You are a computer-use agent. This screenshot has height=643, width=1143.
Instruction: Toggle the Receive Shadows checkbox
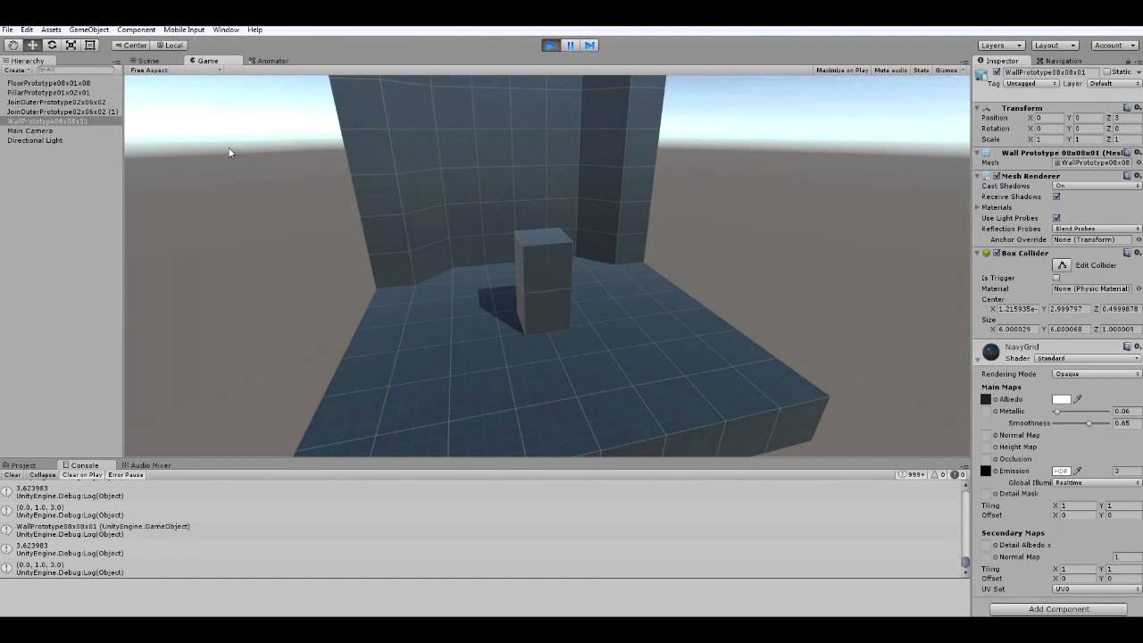(1056, 196)
